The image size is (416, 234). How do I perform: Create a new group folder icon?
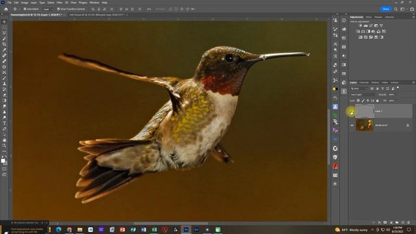397,222
